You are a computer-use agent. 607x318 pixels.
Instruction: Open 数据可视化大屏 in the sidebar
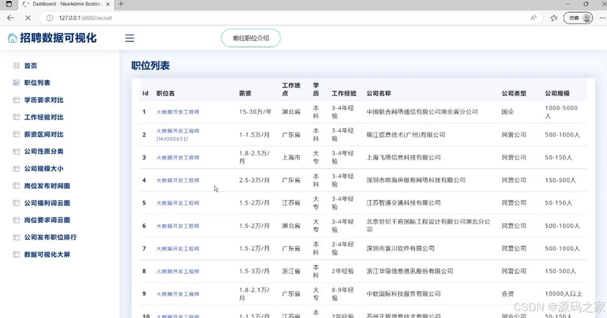(47, 254)
